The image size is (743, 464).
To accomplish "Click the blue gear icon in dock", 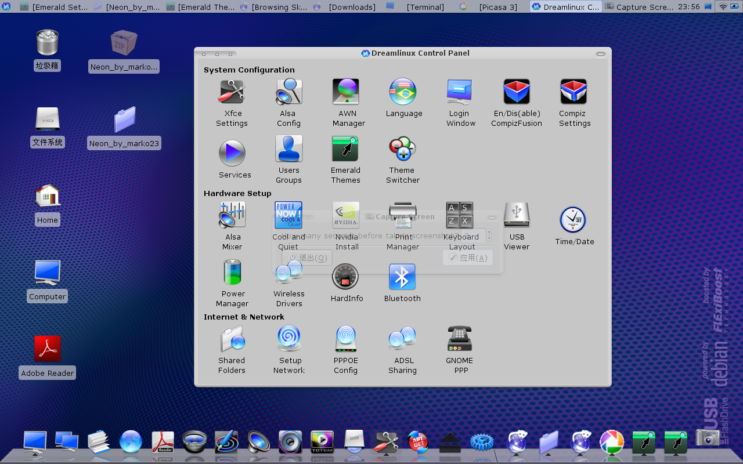I will coord(482,442).
